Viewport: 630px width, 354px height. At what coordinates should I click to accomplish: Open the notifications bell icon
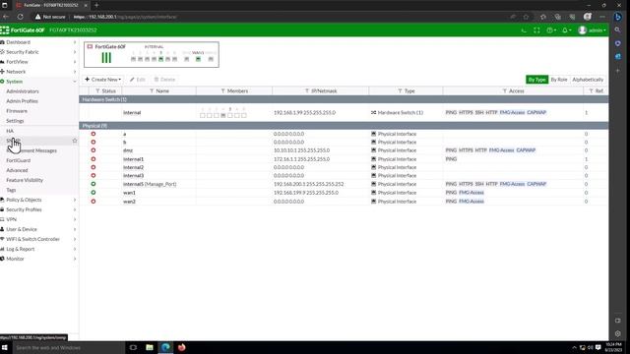coord(567,30)
